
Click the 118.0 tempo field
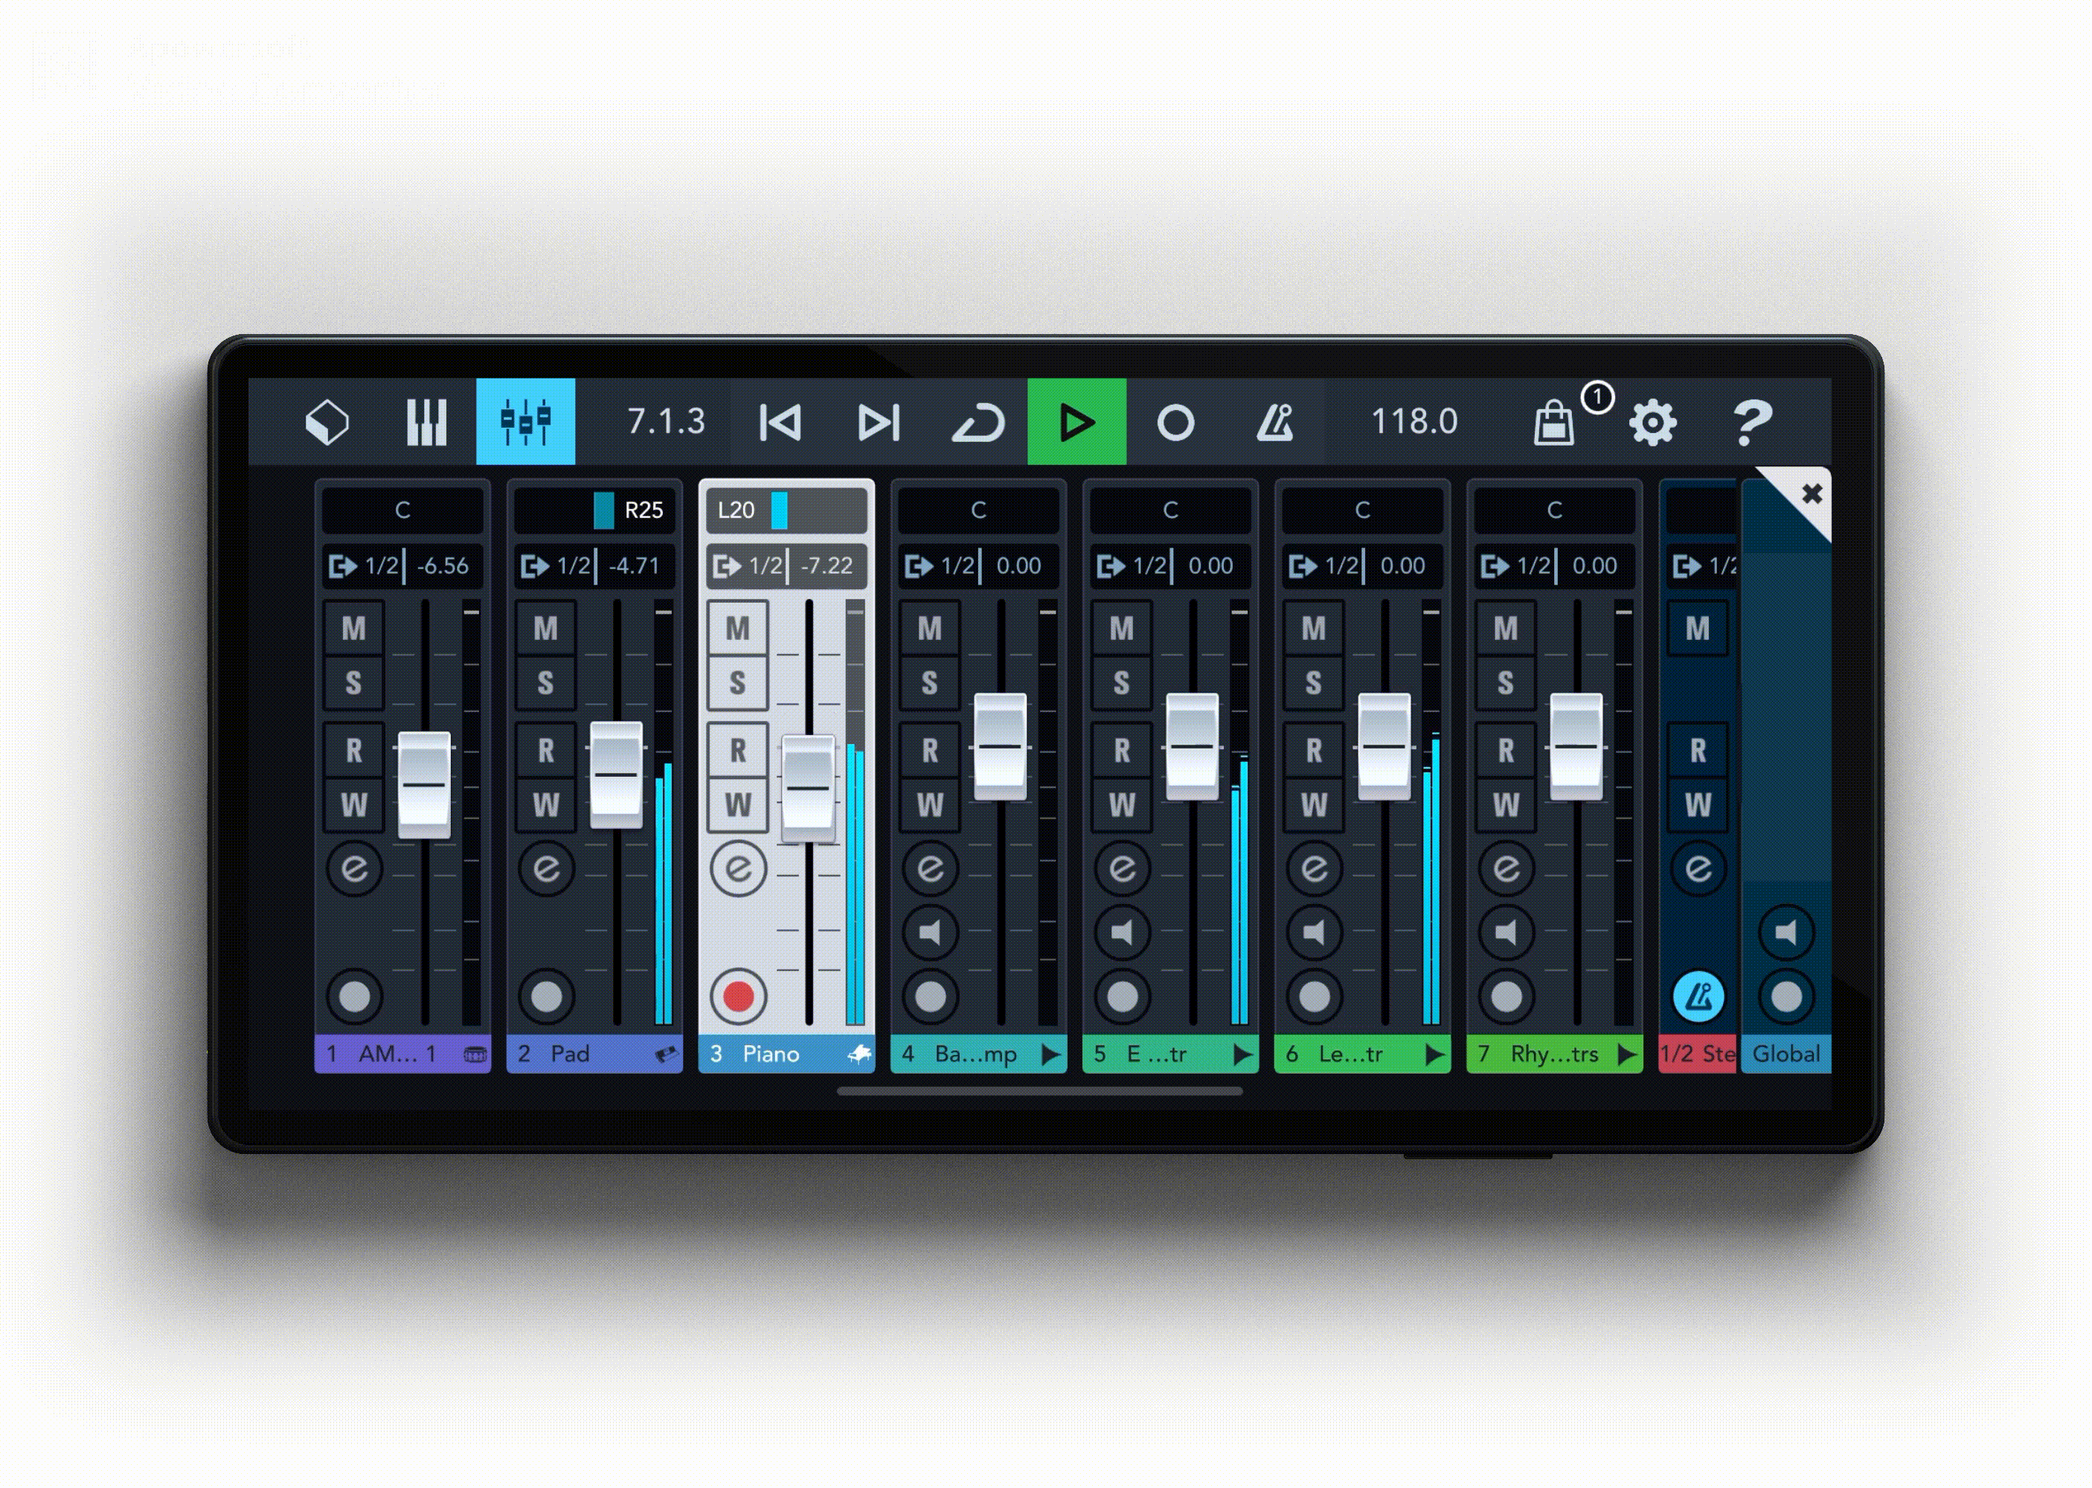click(x=1414, y=423)
